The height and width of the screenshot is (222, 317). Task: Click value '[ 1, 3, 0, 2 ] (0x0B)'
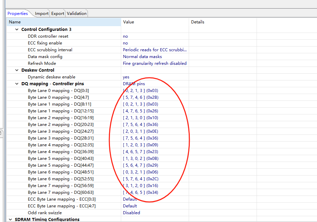coord(141,159)
